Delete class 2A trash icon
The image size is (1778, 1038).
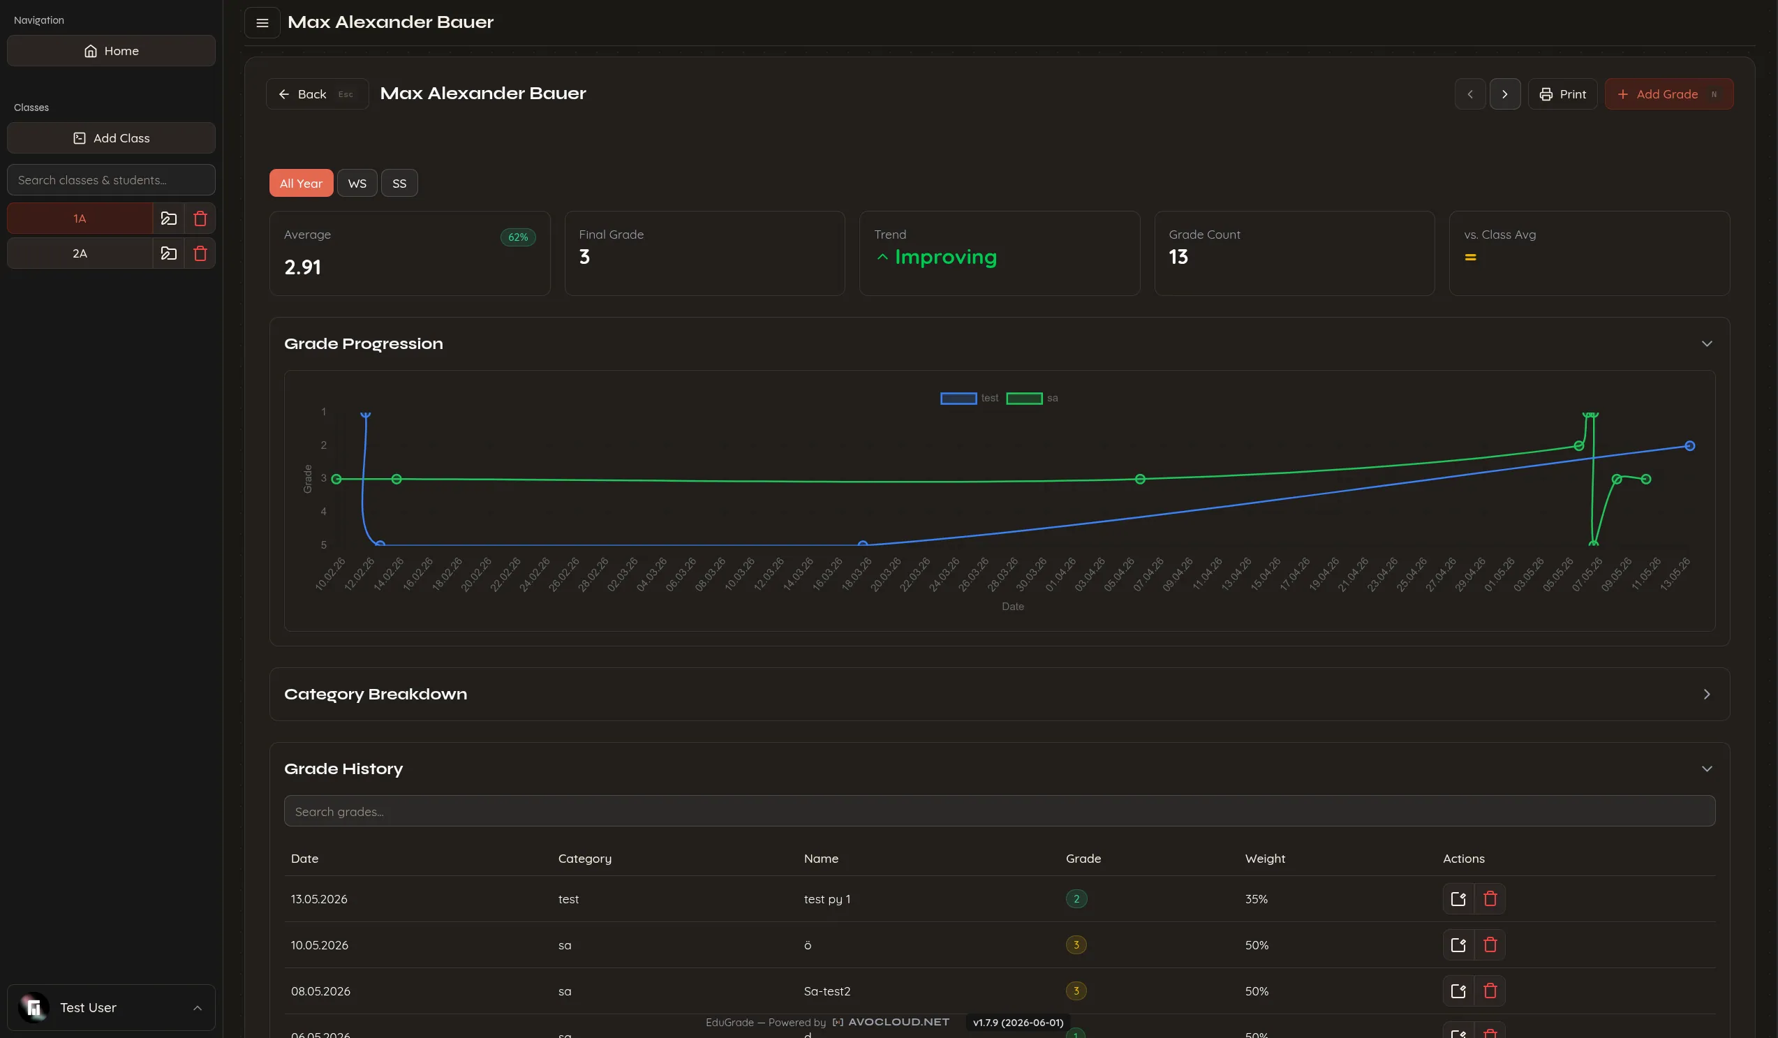pos(200,253)
